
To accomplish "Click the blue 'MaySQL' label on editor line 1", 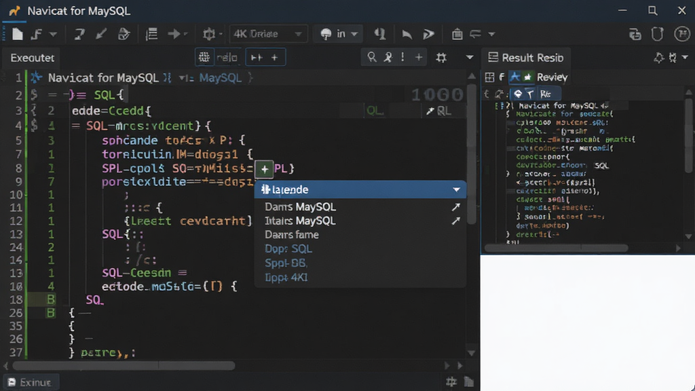I will tap(221, 78).
